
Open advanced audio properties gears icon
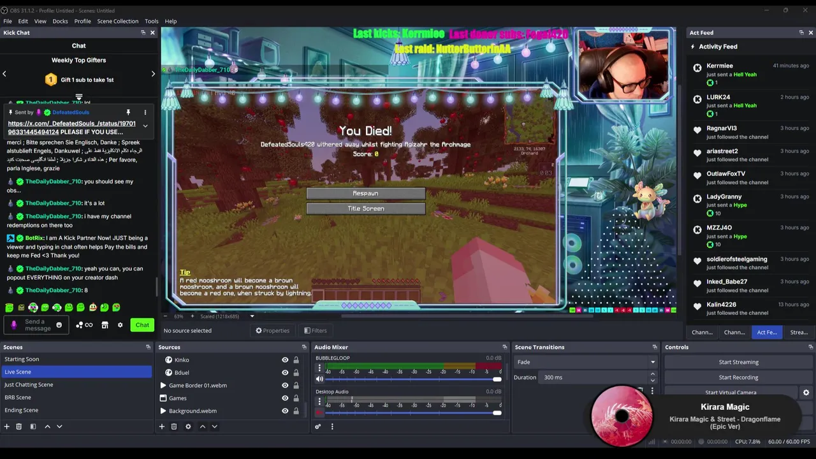point(318,426)
